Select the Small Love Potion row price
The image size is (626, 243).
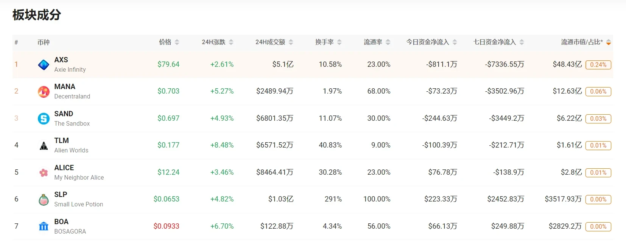[x=166, y=199]
